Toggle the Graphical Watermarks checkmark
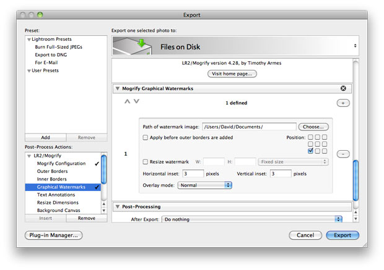The width and height of the screenshot is (384, 270). 97,187
